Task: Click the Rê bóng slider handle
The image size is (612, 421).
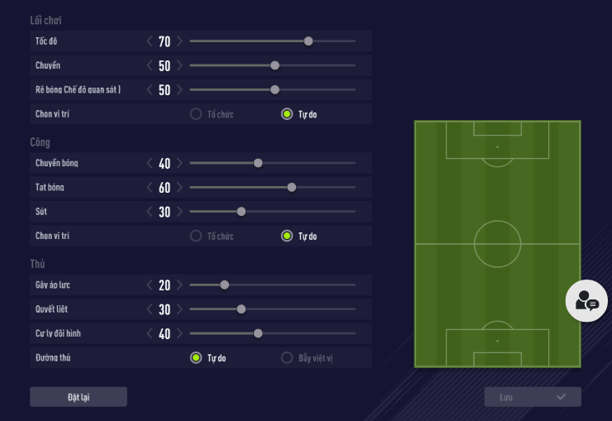Action: tap(275, 90)
